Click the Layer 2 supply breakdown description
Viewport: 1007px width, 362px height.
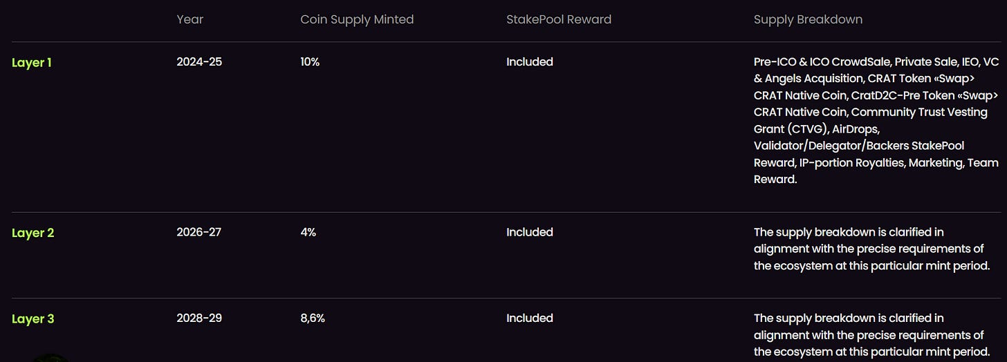pyautogui.click(x=871, y=249)
